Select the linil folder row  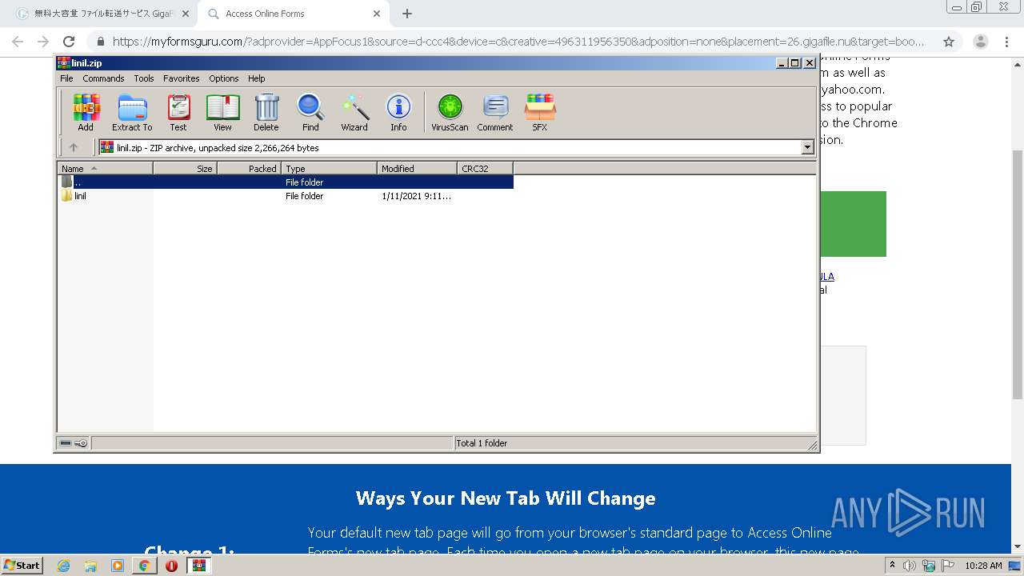[286, 196]
